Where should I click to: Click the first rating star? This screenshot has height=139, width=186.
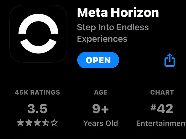(20, 123)
